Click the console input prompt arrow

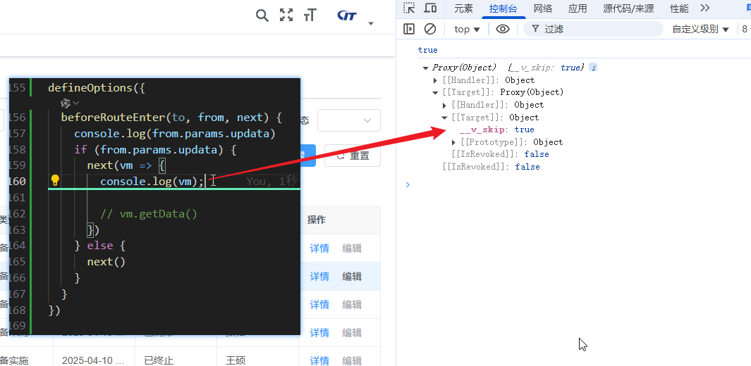[408, 184]
